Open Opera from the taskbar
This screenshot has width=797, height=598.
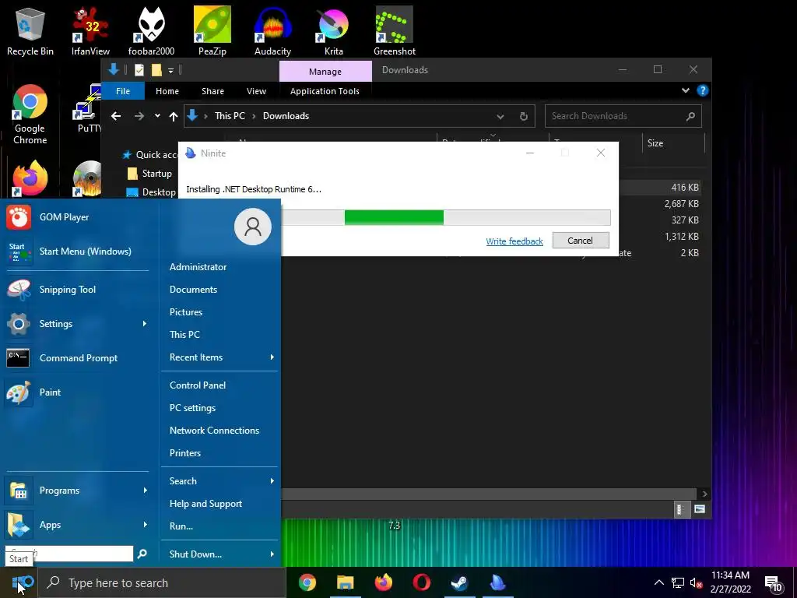tap(421, 582)
